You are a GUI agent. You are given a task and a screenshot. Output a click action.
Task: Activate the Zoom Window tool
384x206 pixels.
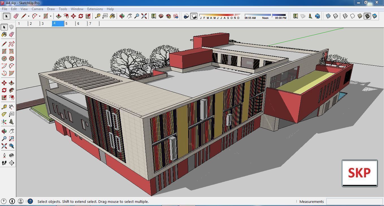pyautogui.click(x=12, y=139)
